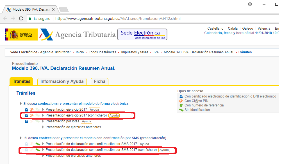Click lock icon for Presentación por lotes
The image size is (282, 164).
tap(26, 122)
